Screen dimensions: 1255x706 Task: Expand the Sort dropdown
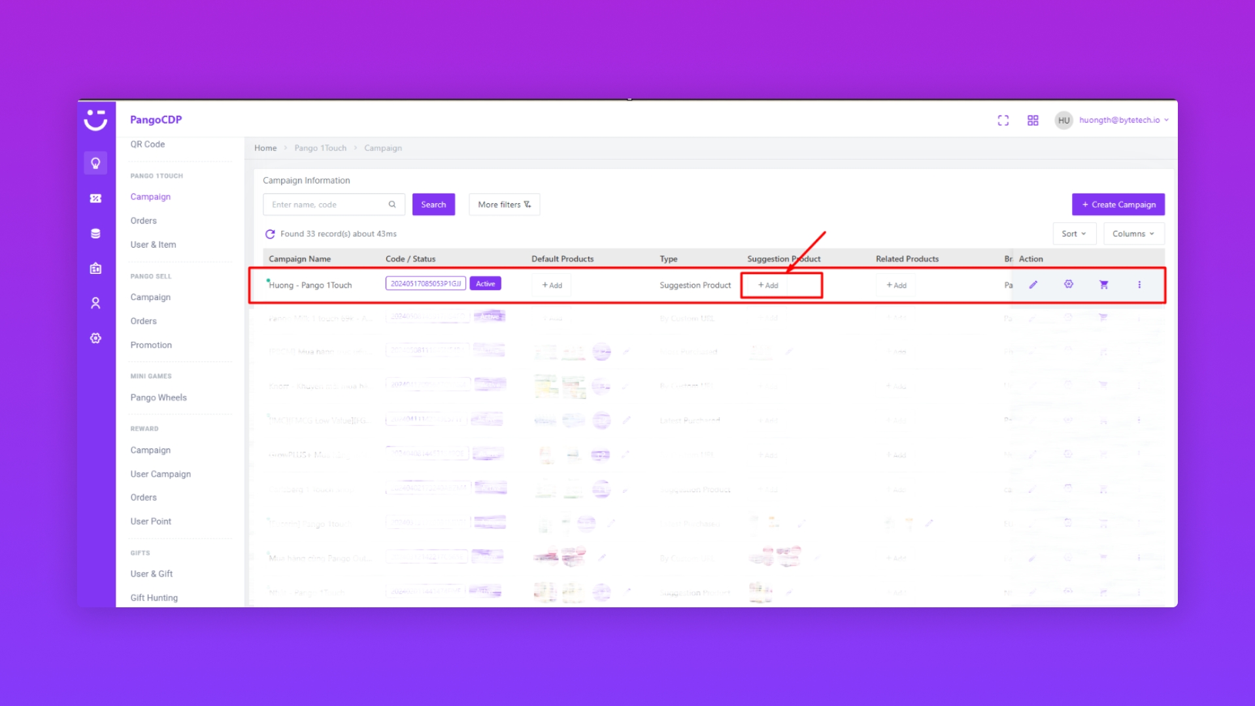tap(1074, 234)
